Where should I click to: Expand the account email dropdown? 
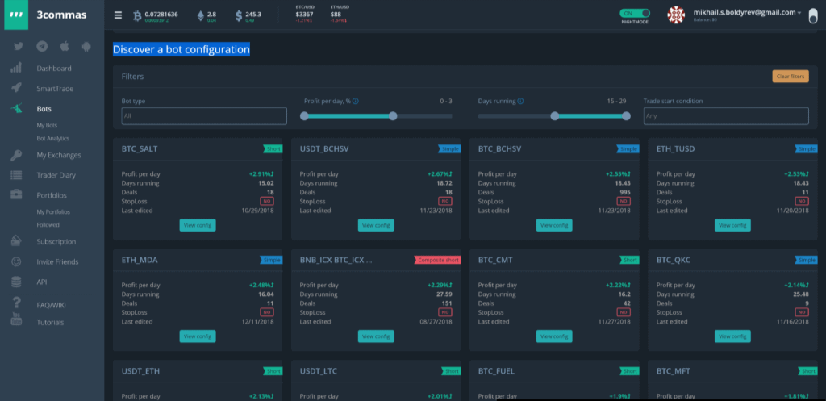point(748,12)
